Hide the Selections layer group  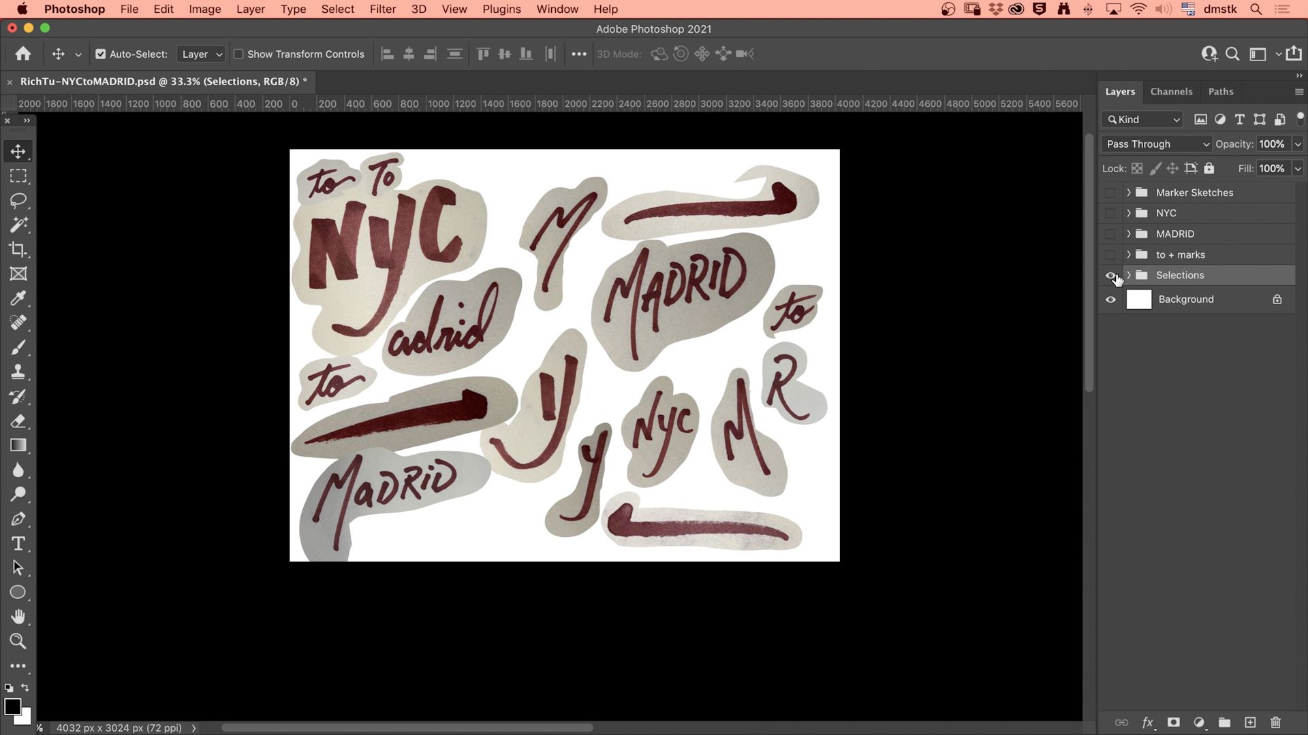pyautogui.click(x=1110, y=275)
